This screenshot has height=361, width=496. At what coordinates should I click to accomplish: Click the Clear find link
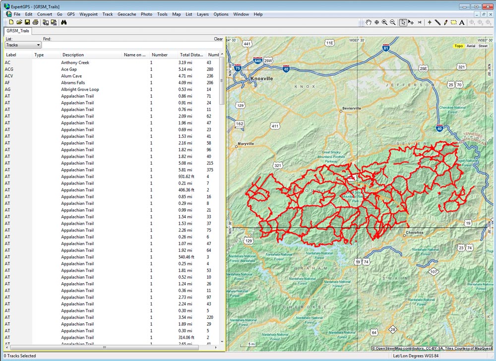218,39
